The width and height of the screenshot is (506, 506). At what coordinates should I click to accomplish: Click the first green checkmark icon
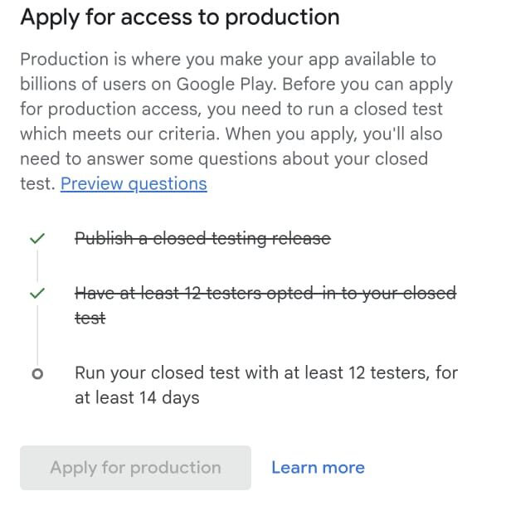36,239
